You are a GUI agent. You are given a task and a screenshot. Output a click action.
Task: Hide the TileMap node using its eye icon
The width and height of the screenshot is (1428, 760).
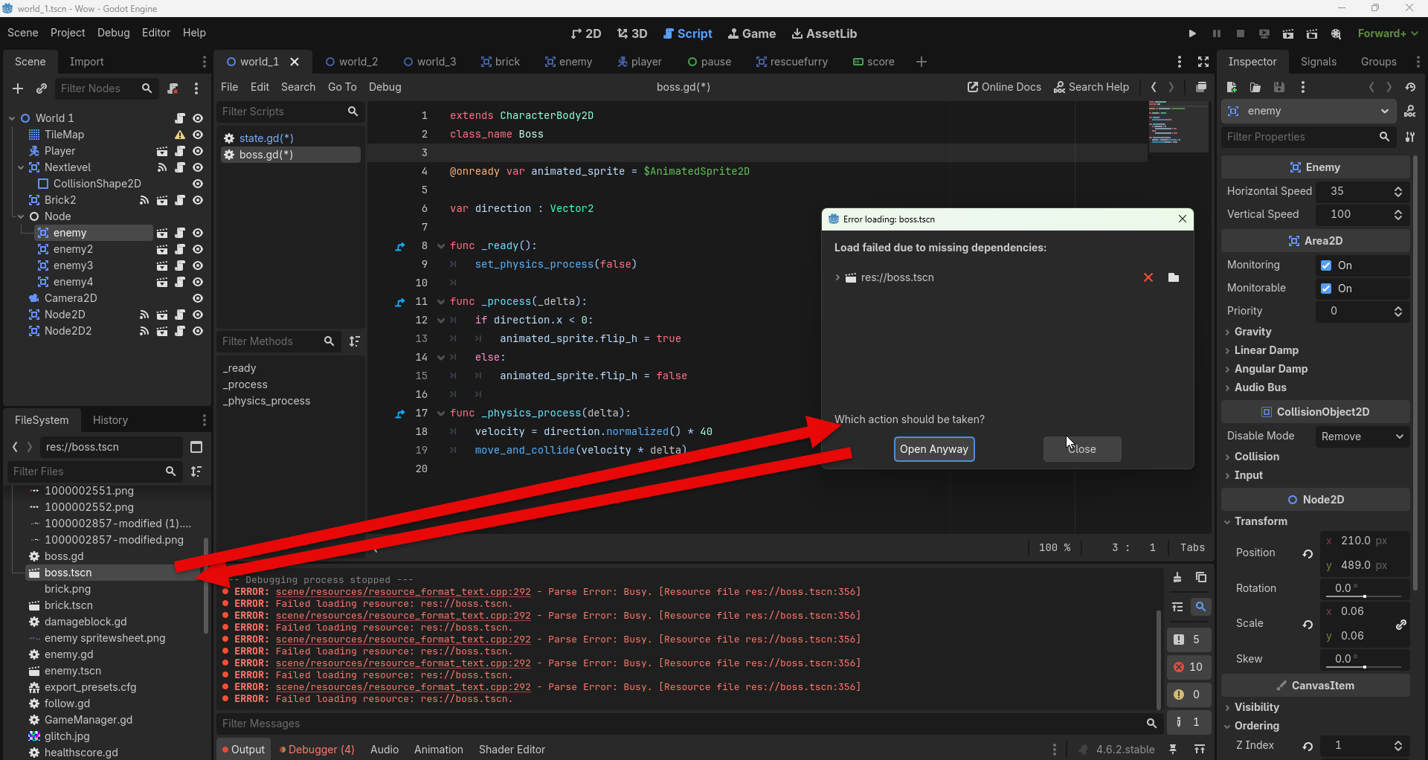coord(198,135)
